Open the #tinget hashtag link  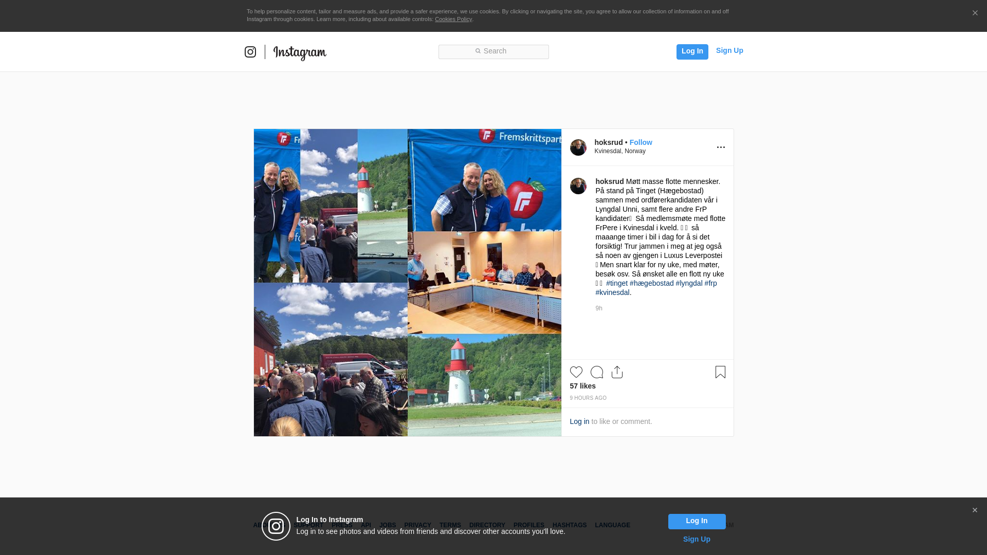[x=617, y=283]
